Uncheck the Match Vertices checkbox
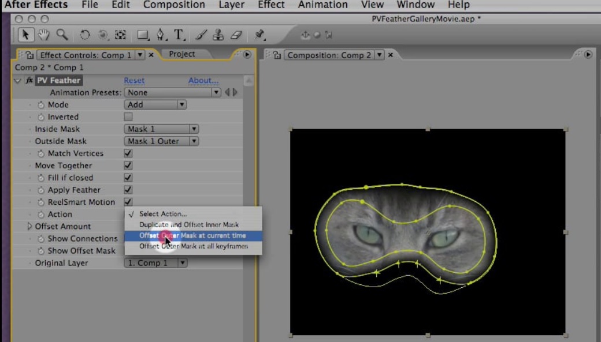The height and width of the screenshot is (342, 601). pyautogui.click(x=128, y=153)
